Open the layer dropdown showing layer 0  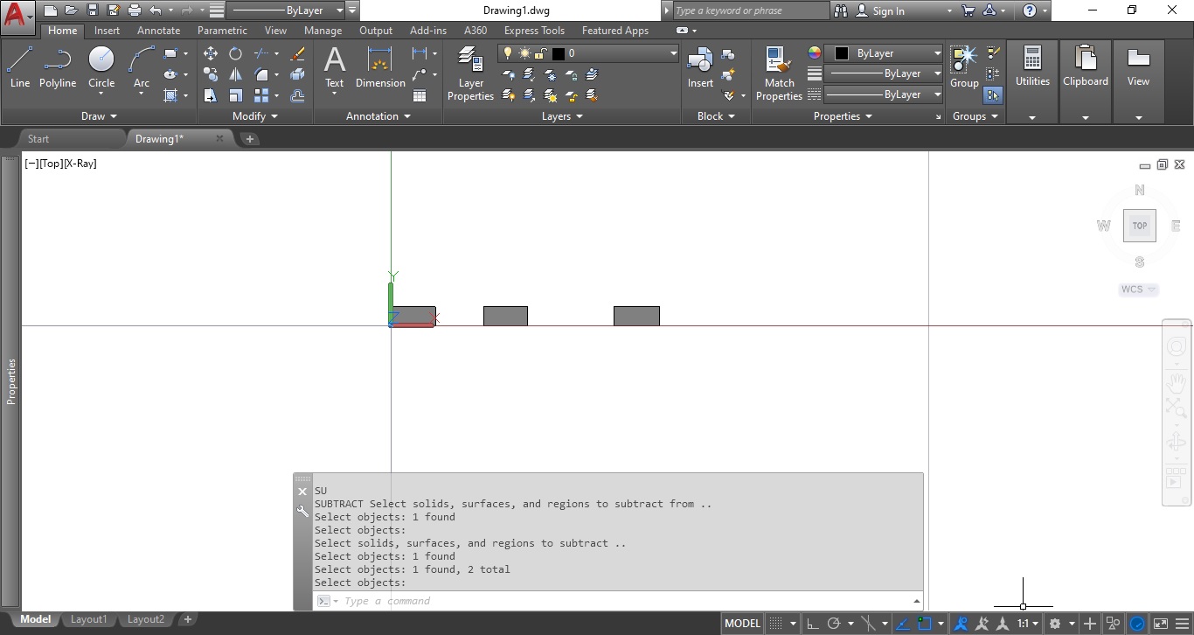[x=588, y=53]
